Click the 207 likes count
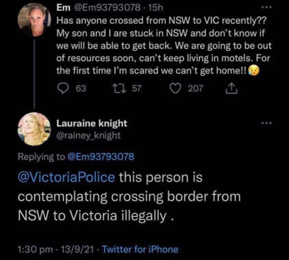289x260 pixels. coord(195,88)
